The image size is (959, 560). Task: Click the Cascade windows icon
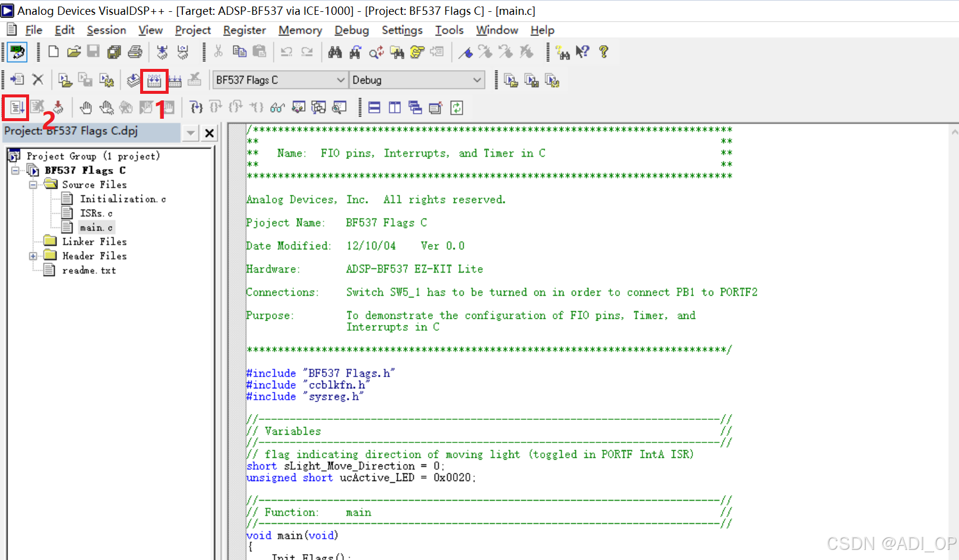[415, 107]
